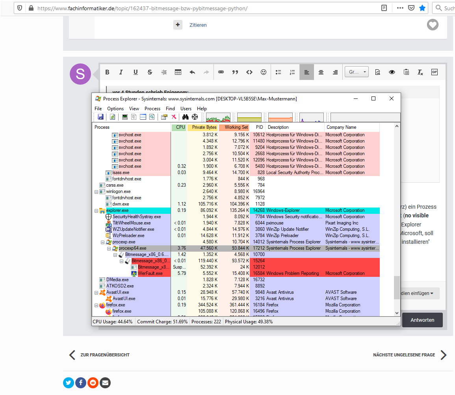Insert a numbered list
Screen dimensions: 455x395
point(292,72)
